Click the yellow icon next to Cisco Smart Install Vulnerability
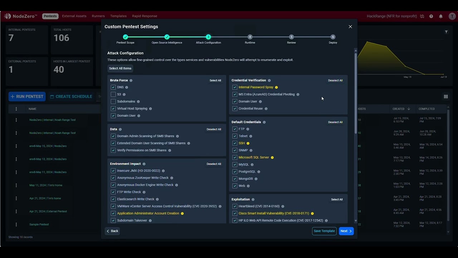The width and height of the screenshot is (458, 258). pyautogui.click(x=312, y=214)
